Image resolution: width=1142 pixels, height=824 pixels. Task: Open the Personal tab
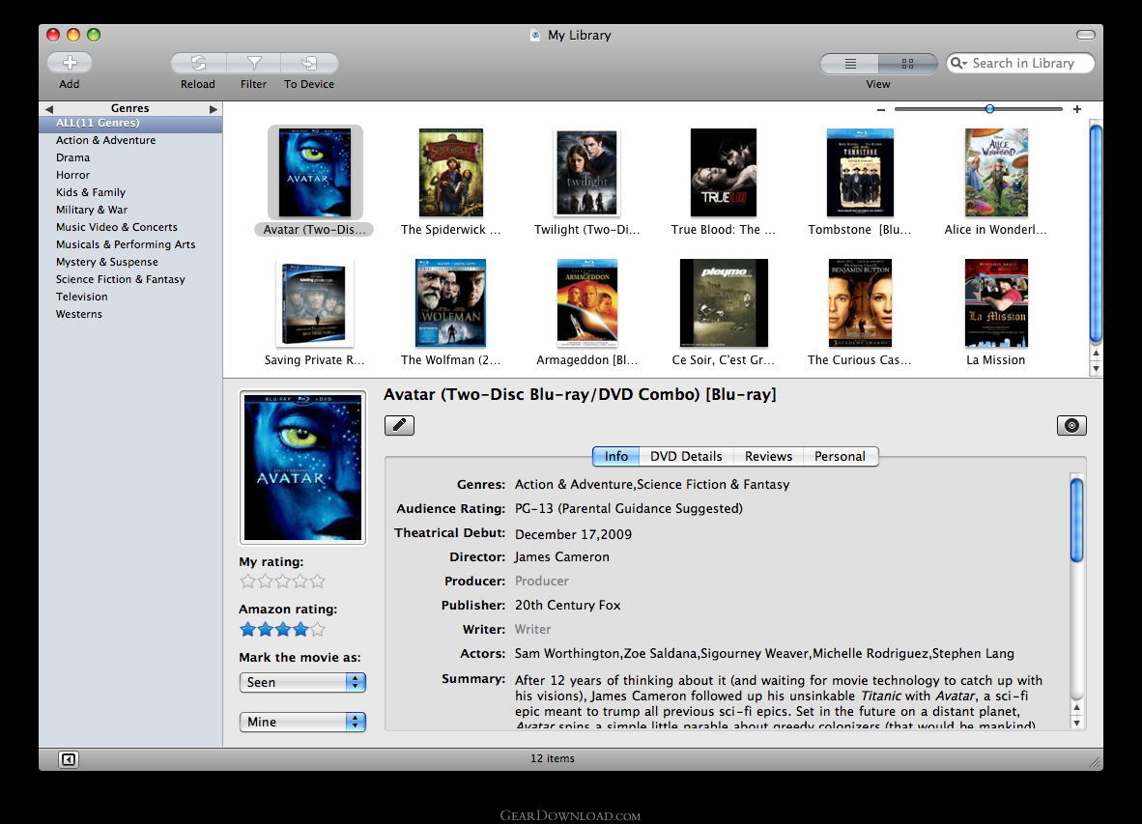841,456
